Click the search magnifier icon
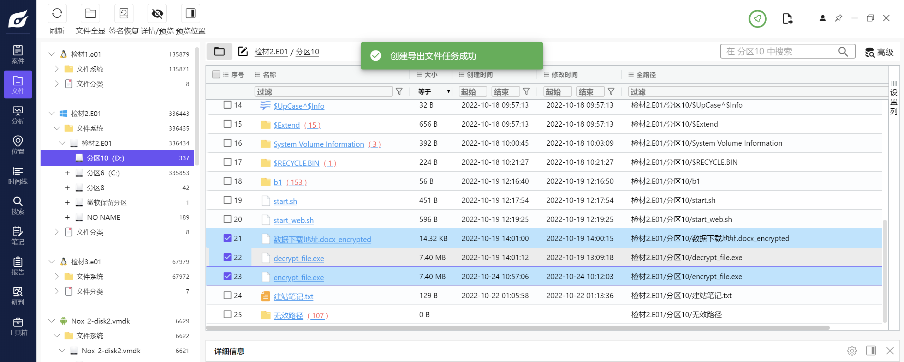 [843, 52]
